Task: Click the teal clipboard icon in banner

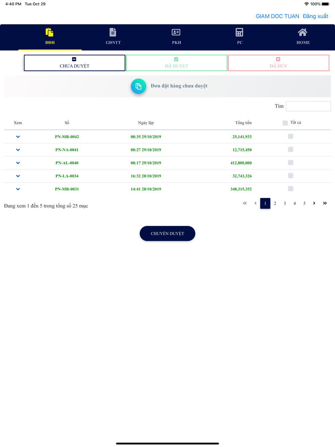Action: tap(138, 86)
